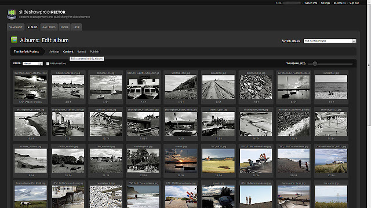Click the sandringham.jpg filename label

[x=143, y=146]
